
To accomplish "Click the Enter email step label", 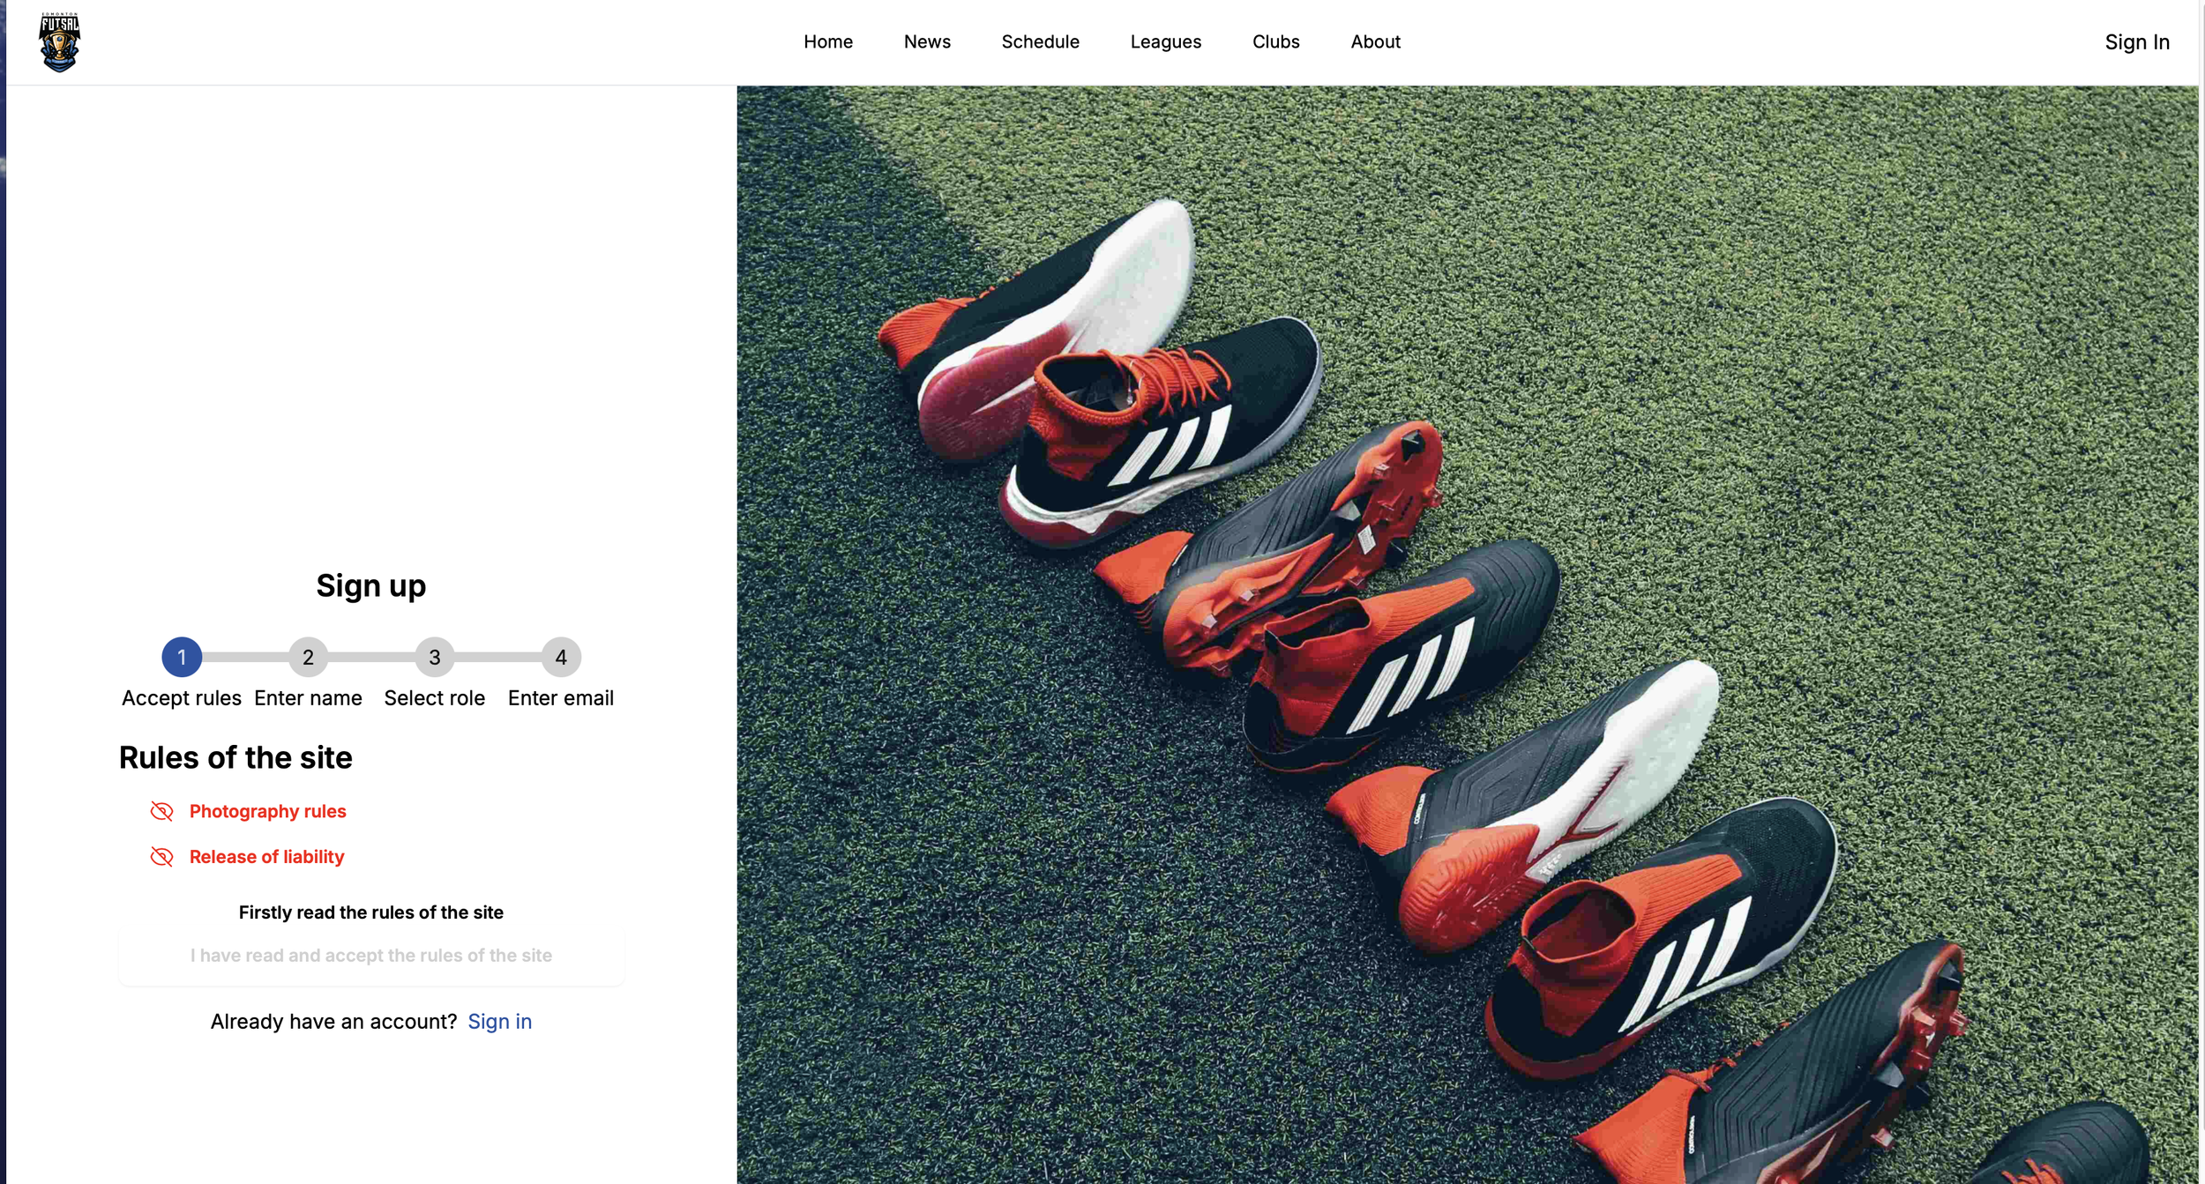I will [x=561, y=698].
